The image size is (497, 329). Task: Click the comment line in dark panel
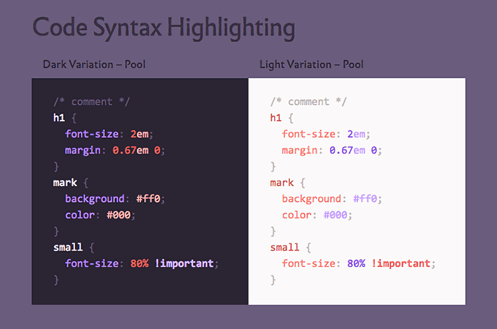[x=91, y=101]
